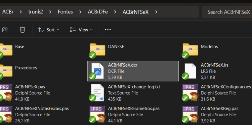Select the DANFSE folder icon

(x=97, y=51)
